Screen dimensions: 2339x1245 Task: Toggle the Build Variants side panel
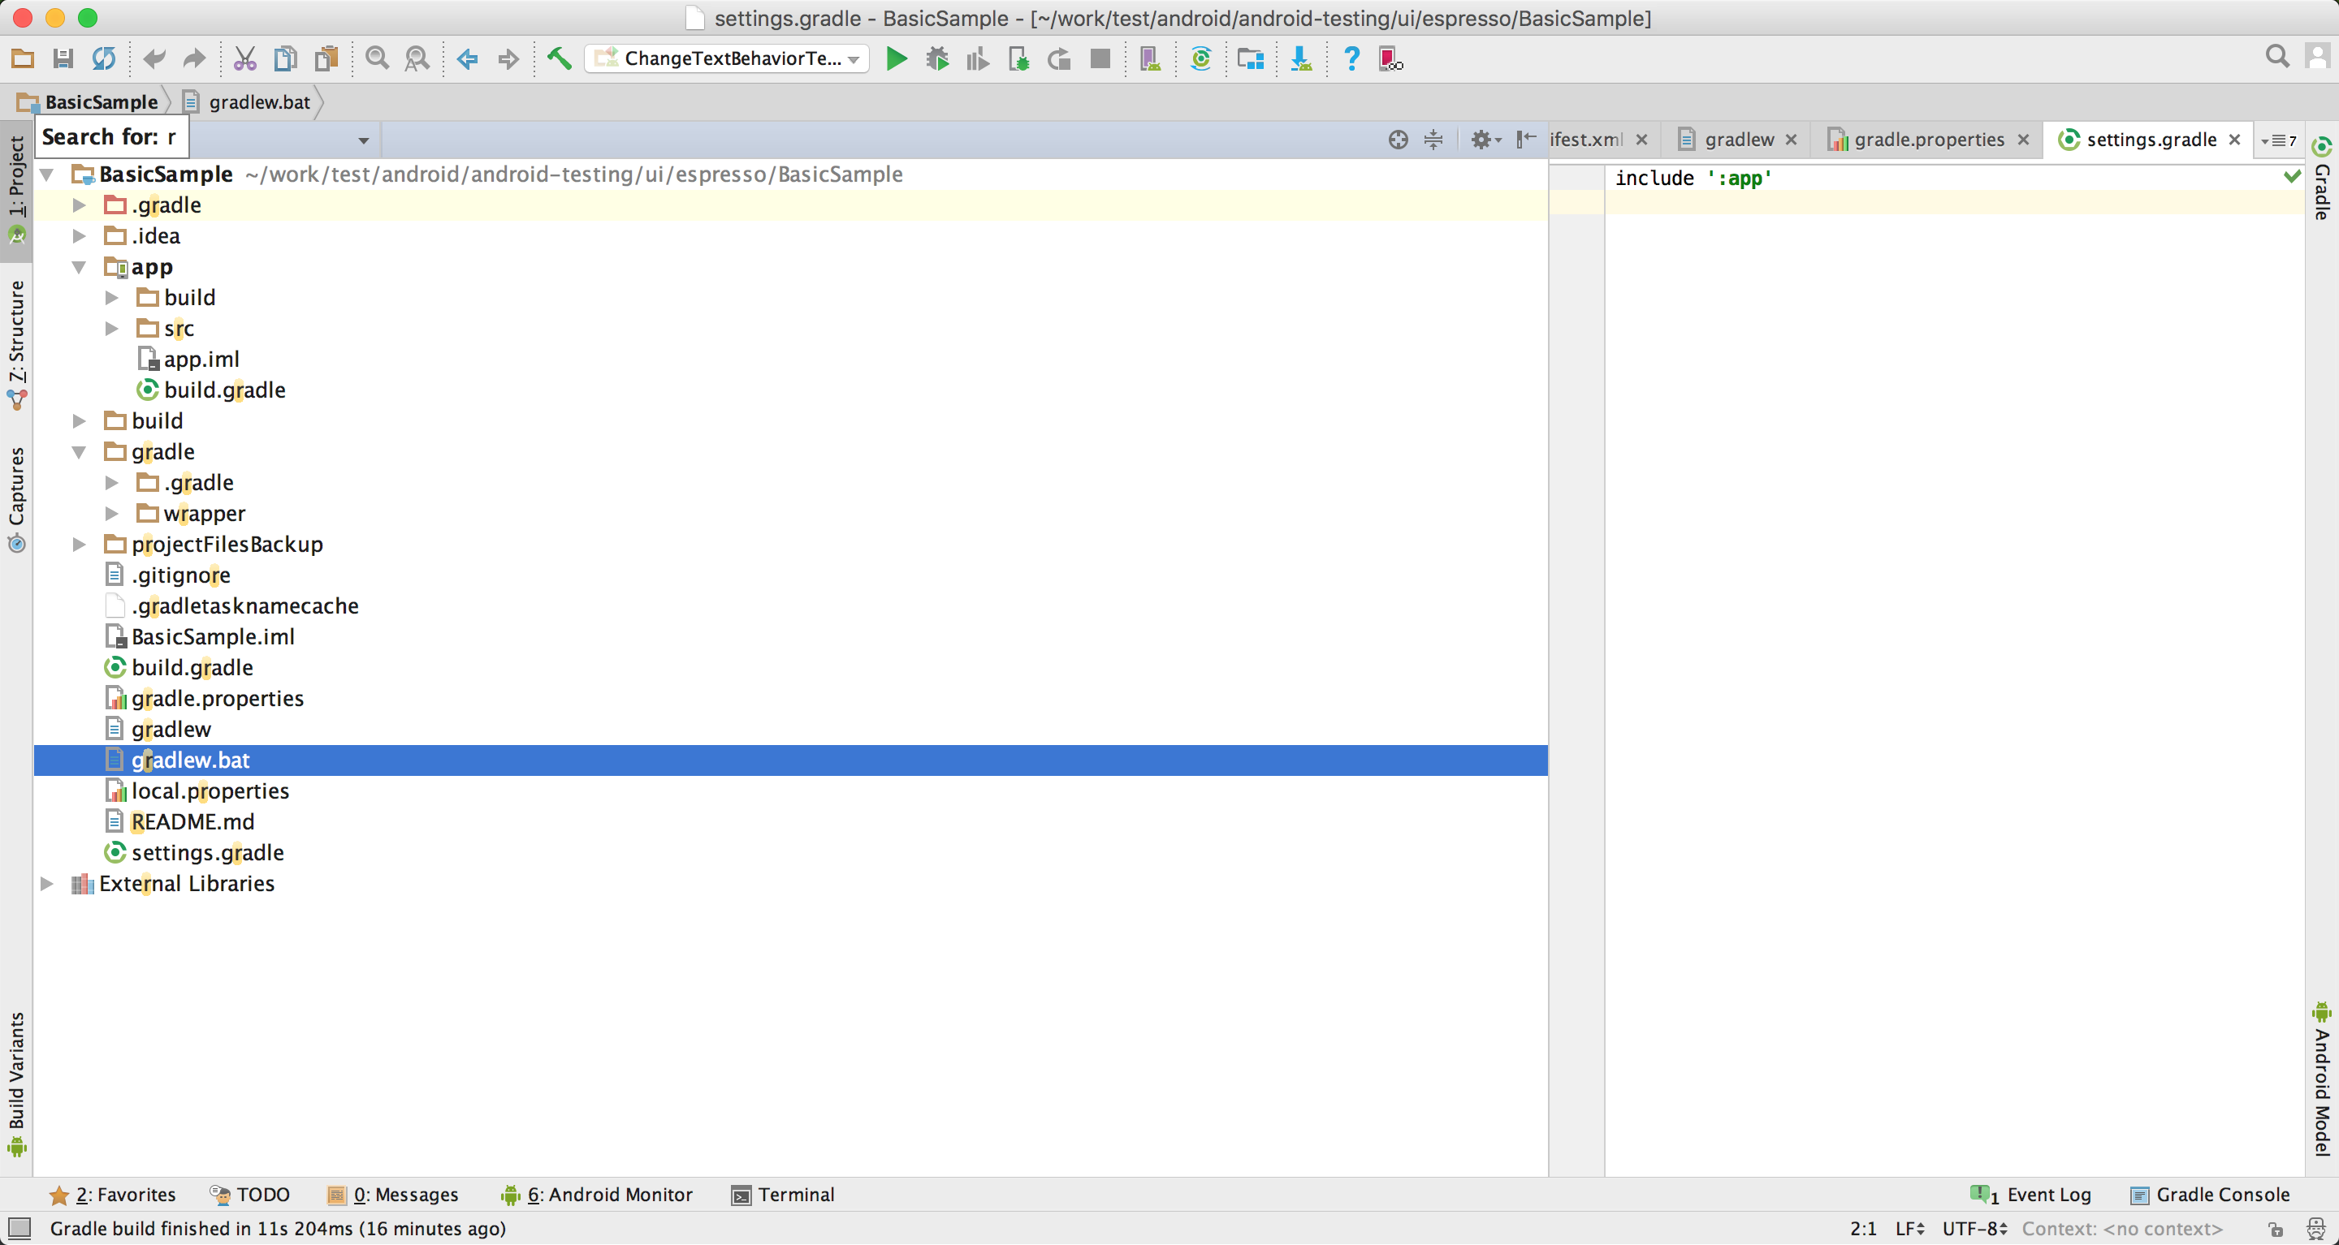(16, 1080)
